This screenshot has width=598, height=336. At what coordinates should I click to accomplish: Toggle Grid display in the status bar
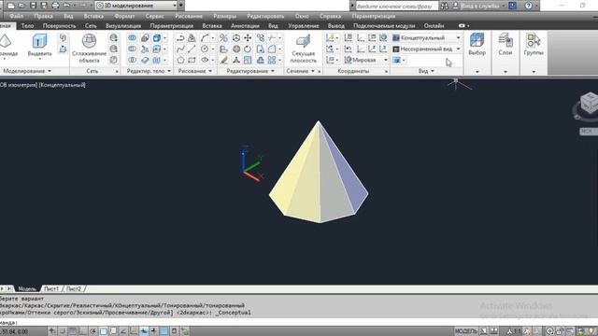pos(73,331)
